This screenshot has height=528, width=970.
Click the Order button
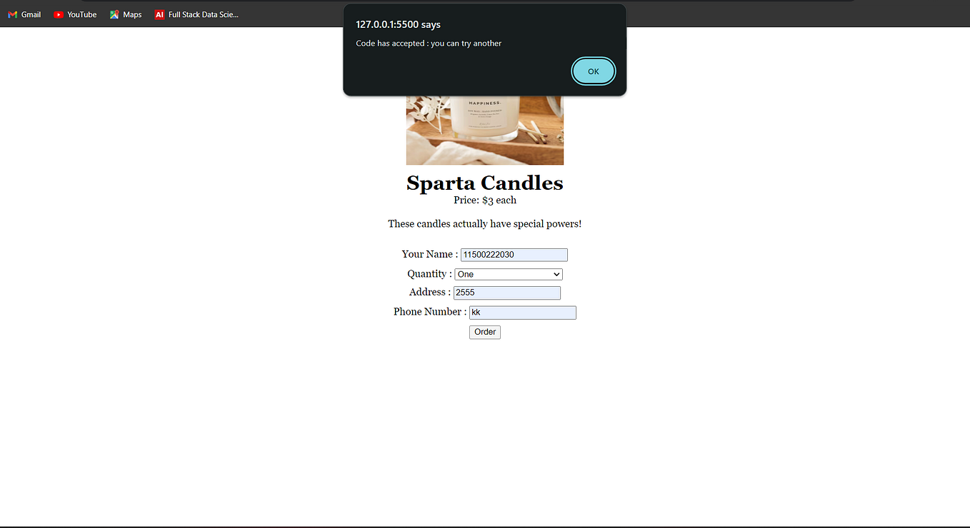click(x=484, y=332)
